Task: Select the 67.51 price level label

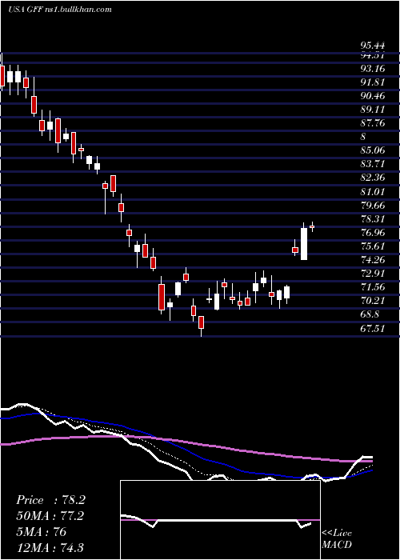Action: click(x=373, y=329)
